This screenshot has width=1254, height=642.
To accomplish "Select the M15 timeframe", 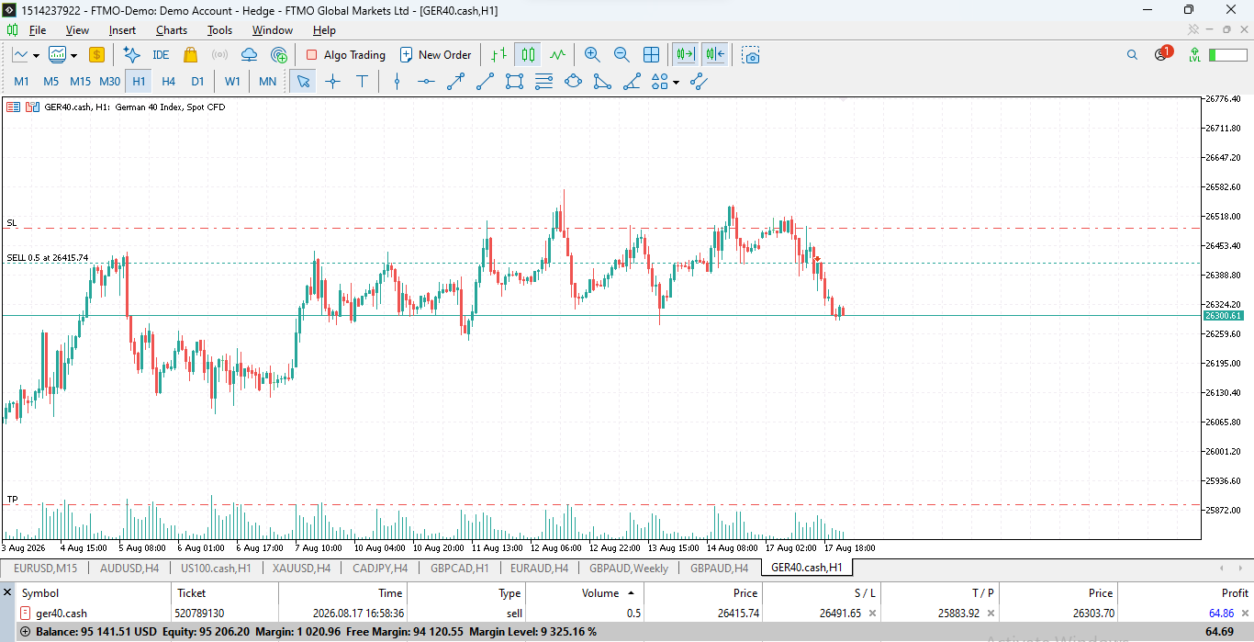I will coord(80,82).
